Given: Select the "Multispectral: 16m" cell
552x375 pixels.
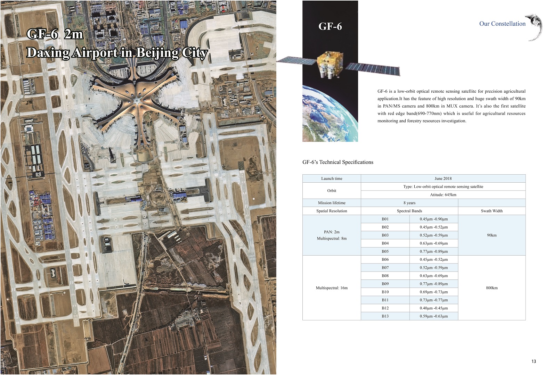Looking at the screenshot, I should click(x=332, y=288).
